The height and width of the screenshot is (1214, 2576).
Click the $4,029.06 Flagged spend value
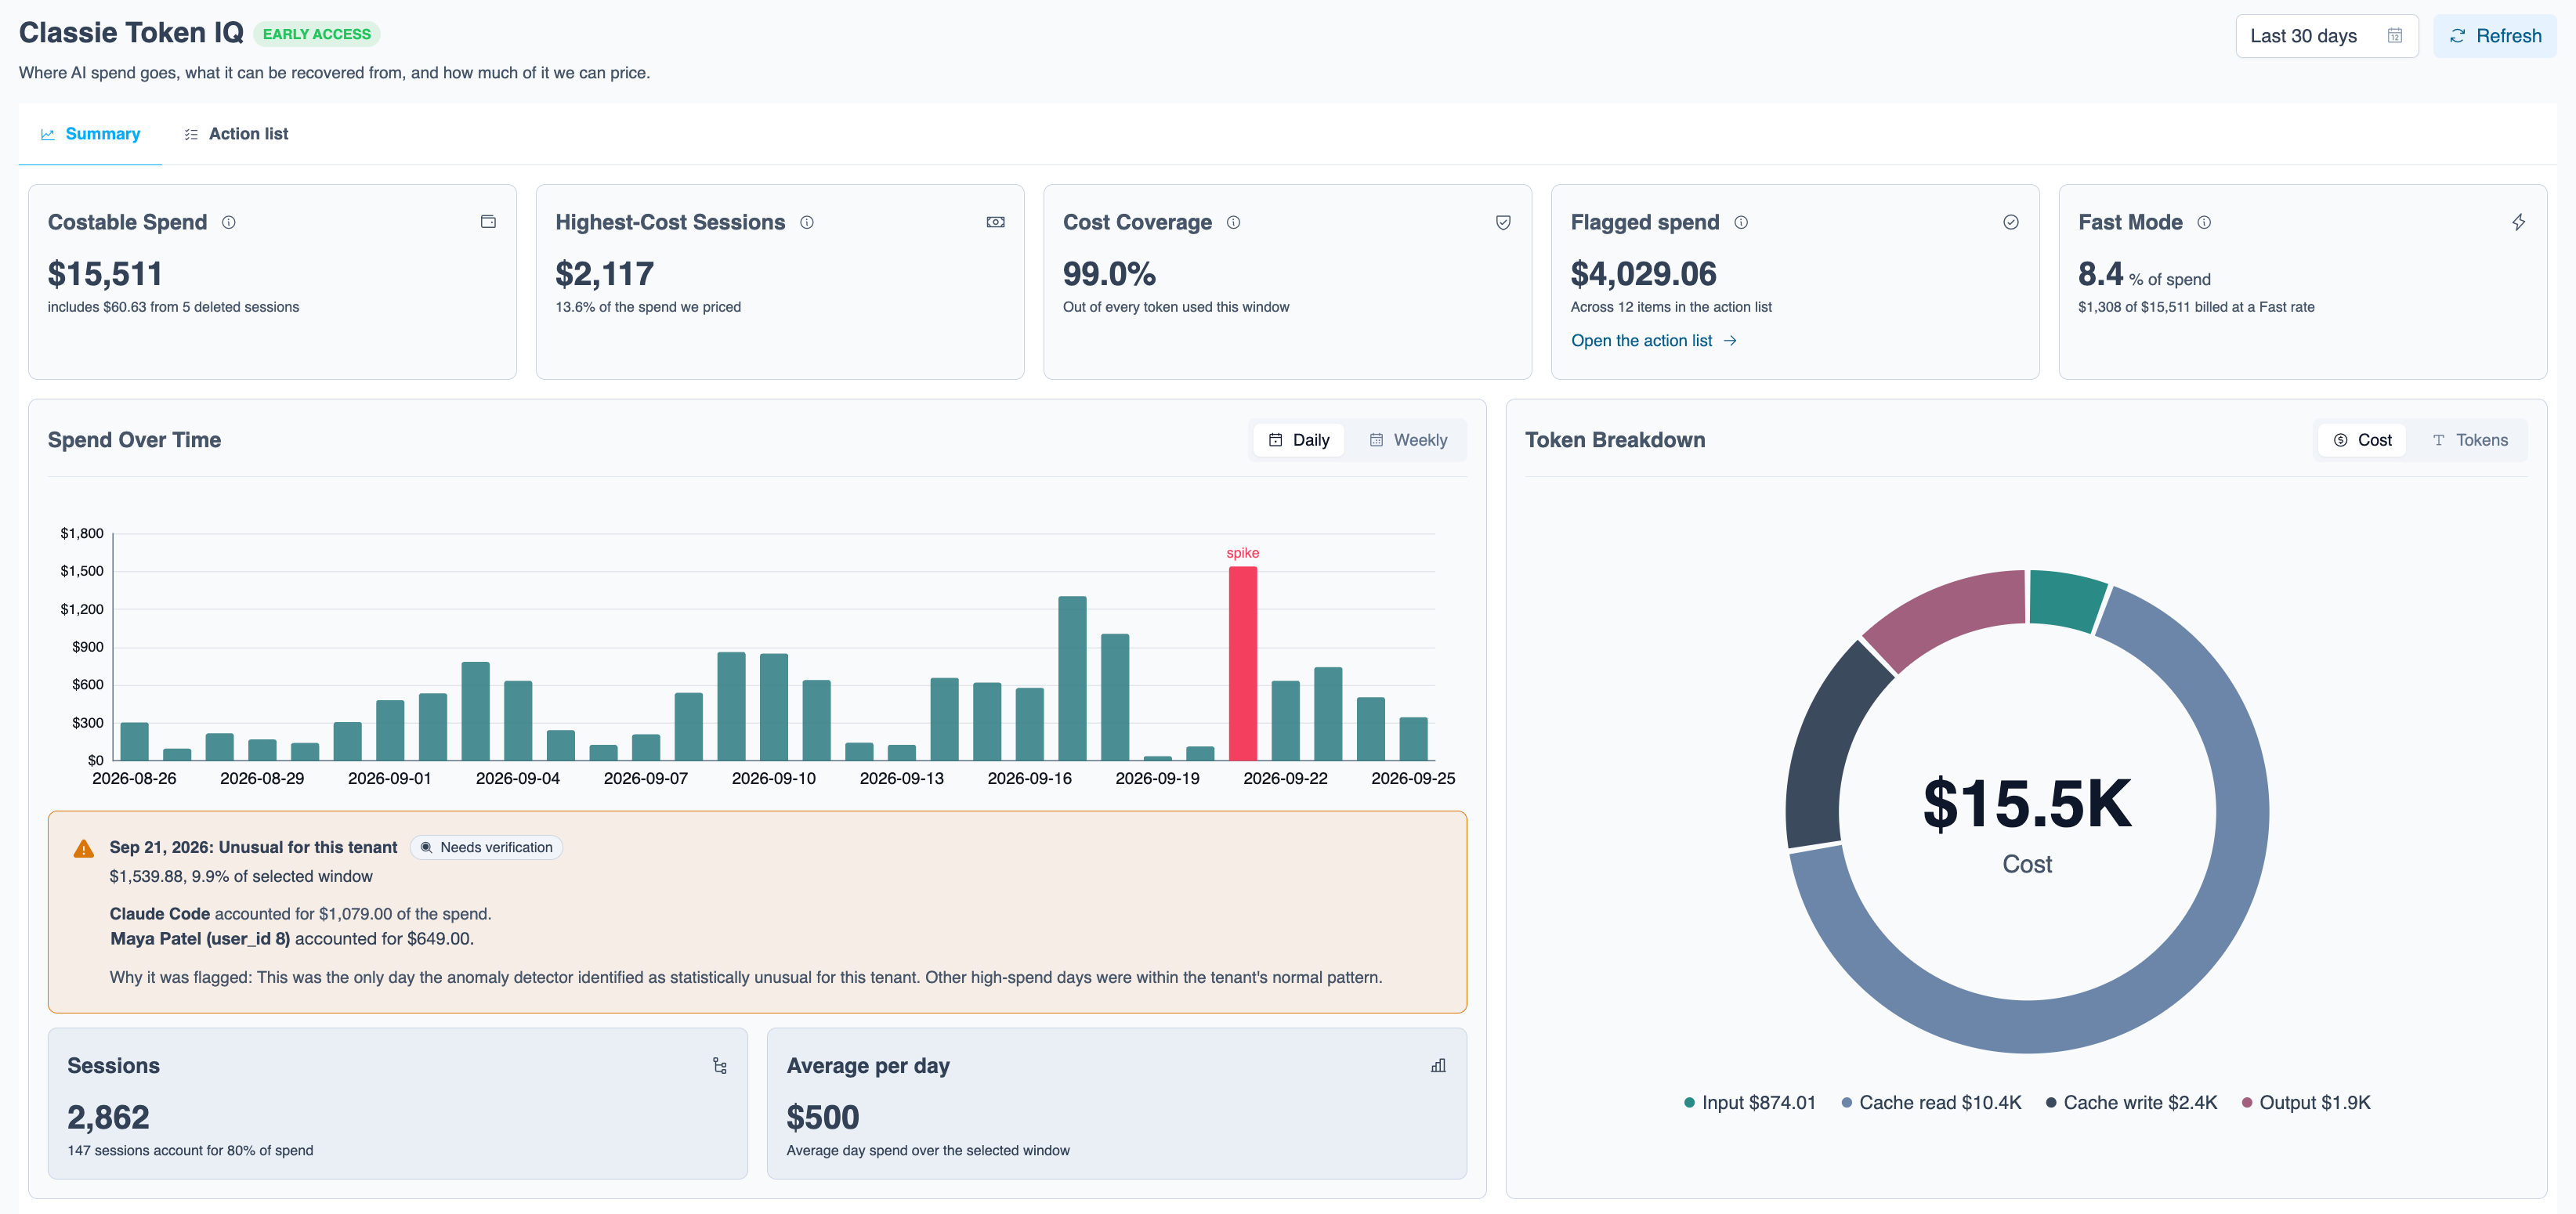(1643, 274)
